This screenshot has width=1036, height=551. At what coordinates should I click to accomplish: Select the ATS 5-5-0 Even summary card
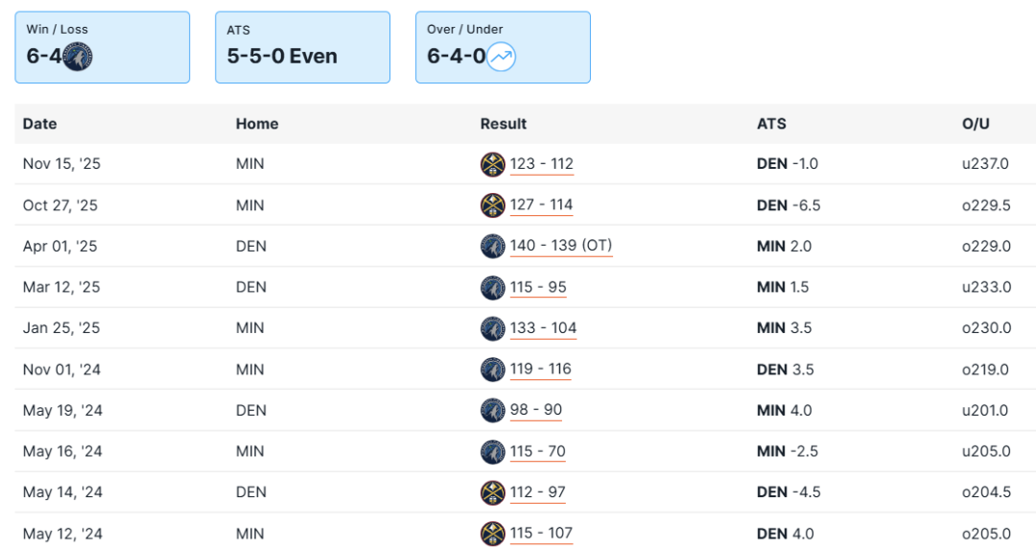tap(302, 47)
